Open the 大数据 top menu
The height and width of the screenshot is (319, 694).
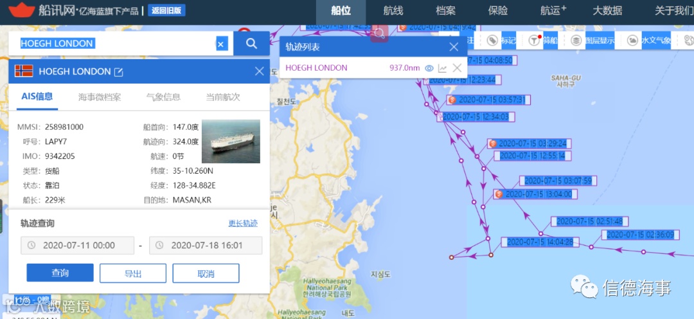(x=607, y=11)
